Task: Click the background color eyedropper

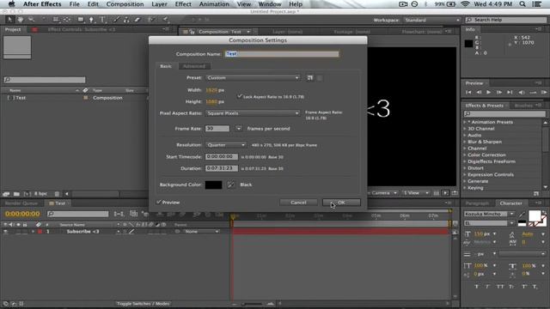Action: (231, 185)
